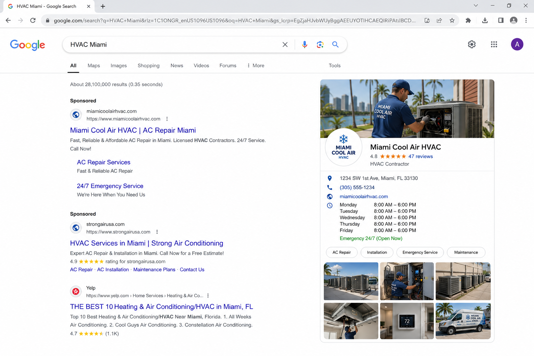Viewport: 534px width, 356px height.
Task: Open HVAC Services in Miami Strong Air link
Action: [x=146, y=243]
